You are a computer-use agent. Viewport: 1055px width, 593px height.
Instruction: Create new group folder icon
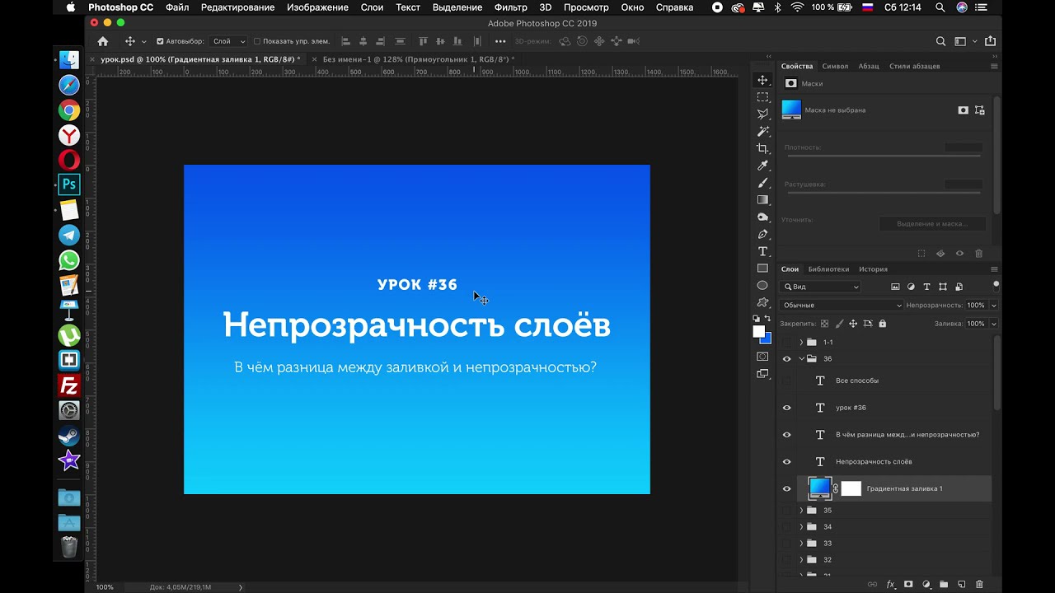tap(944, 584)
